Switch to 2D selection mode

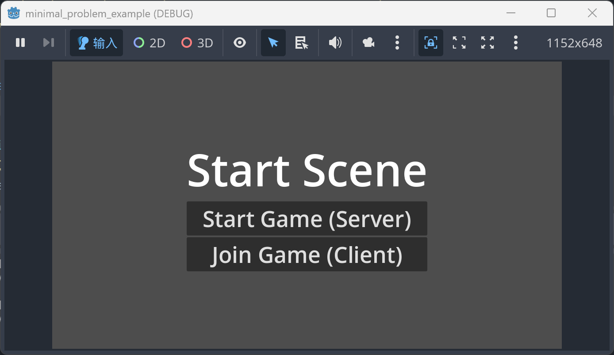(149, 42)
